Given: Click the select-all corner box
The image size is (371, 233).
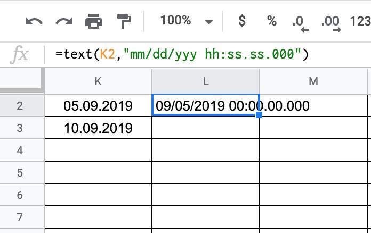Looking at the screenshot, I should tap(22, 80).
